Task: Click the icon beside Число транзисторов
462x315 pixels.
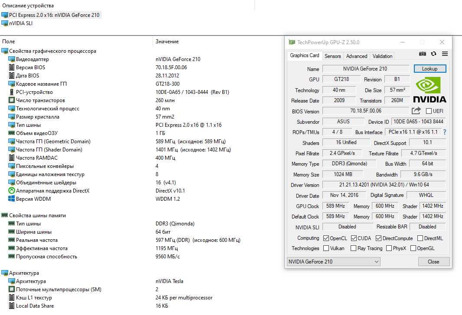Action: click(12, 100)
